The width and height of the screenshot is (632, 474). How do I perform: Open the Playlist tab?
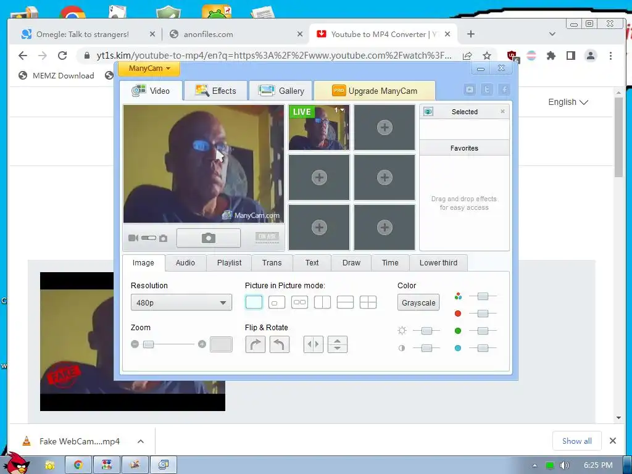[230, 263]
